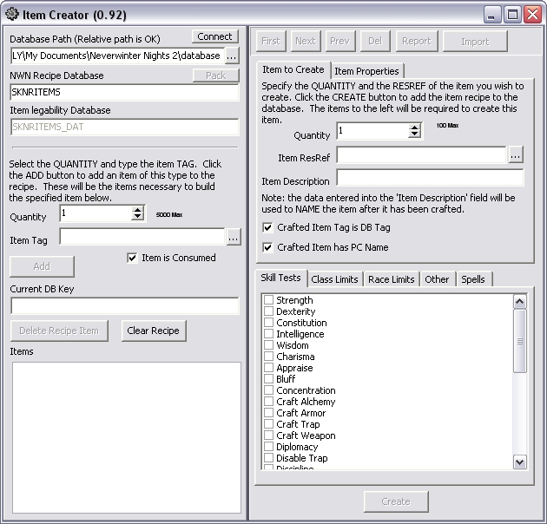Uncheck Crafted Item Tag is DB Tag
This screenshot has height=524, width=547.
(x=267, y=227)
